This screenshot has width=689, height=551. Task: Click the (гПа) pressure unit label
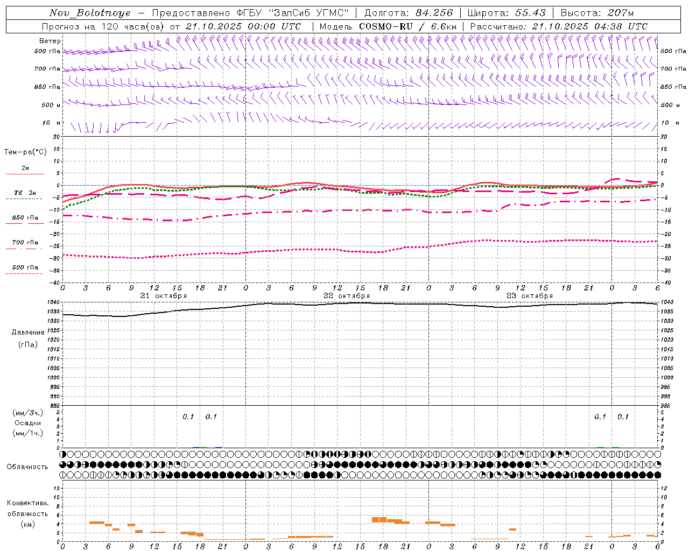click(28, 344)
